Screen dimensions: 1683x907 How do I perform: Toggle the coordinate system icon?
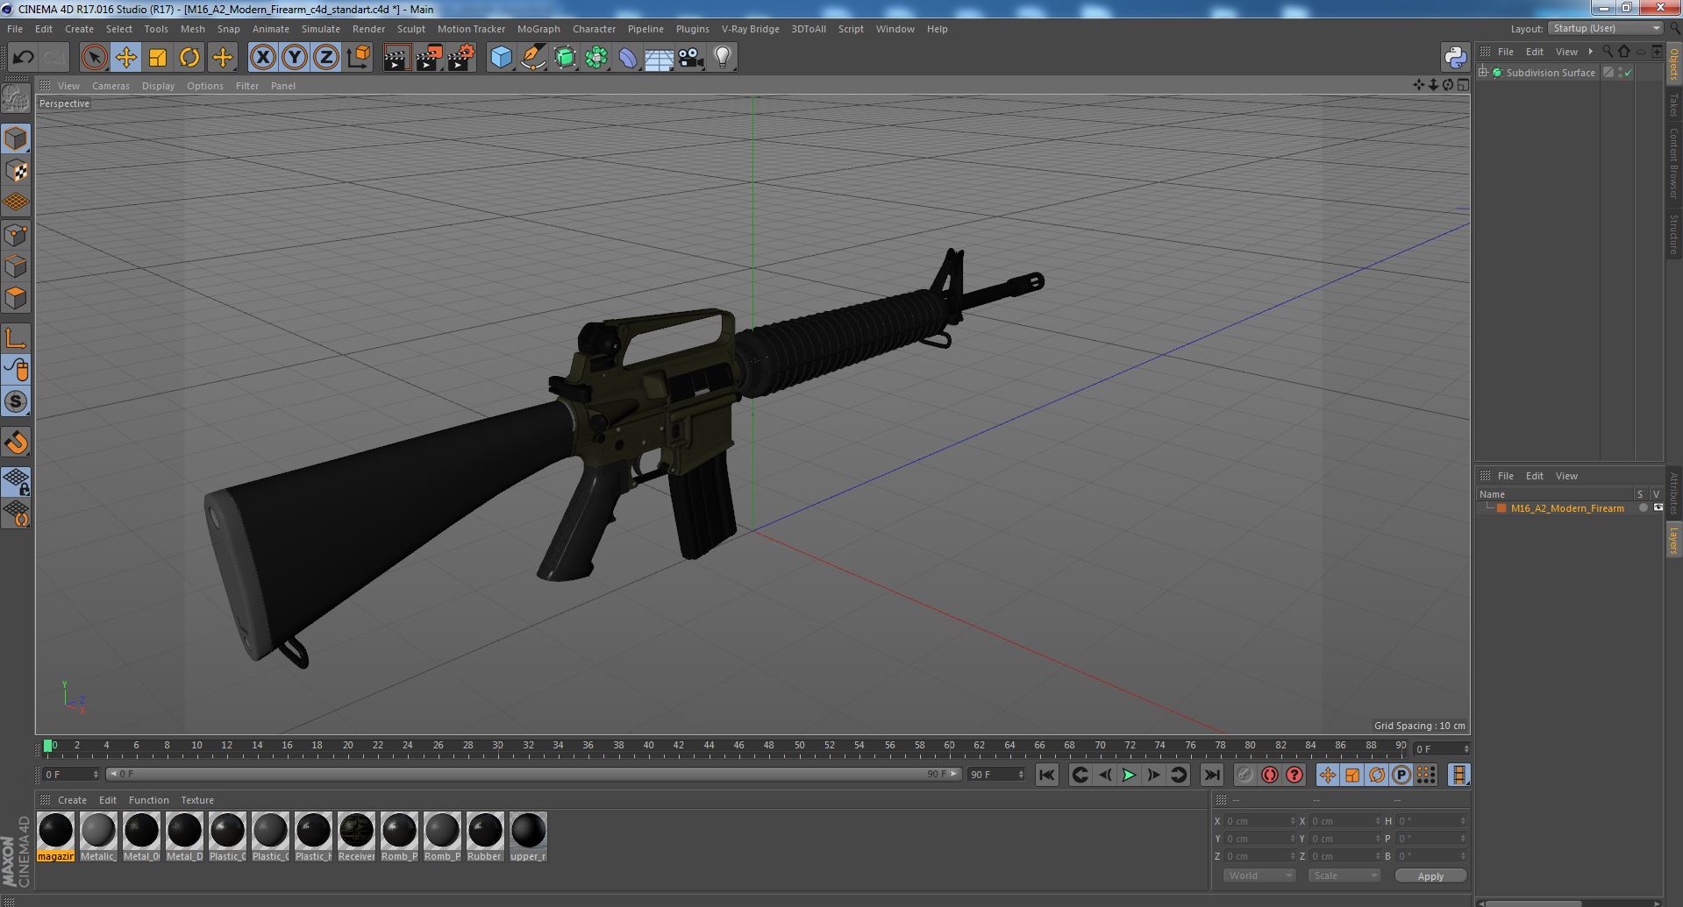359,58
